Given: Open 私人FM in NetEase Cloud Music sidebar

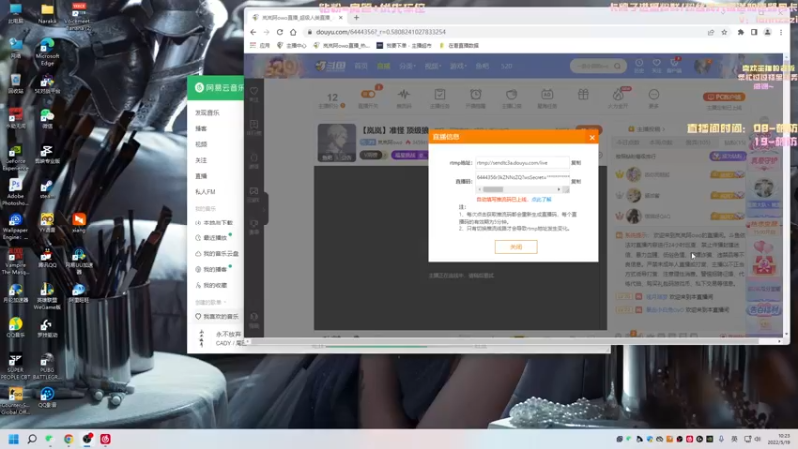Looking at the screenshot, I should pos(205,192).
